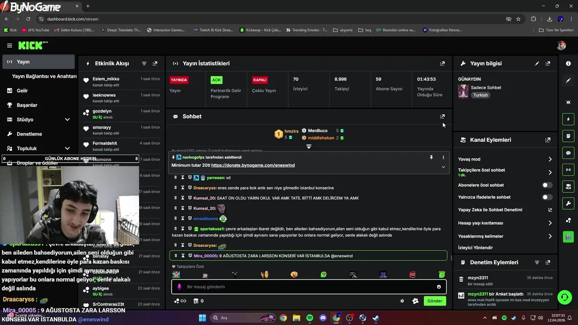Open chat settings with the gear icon
This screenshot has height=325, width=578.
402,301
